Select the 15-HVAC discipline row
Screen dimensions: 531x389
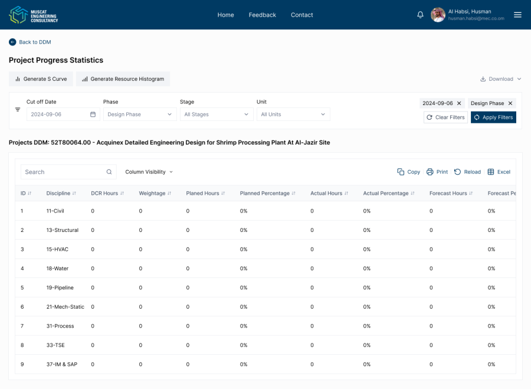tap(265, 249)
